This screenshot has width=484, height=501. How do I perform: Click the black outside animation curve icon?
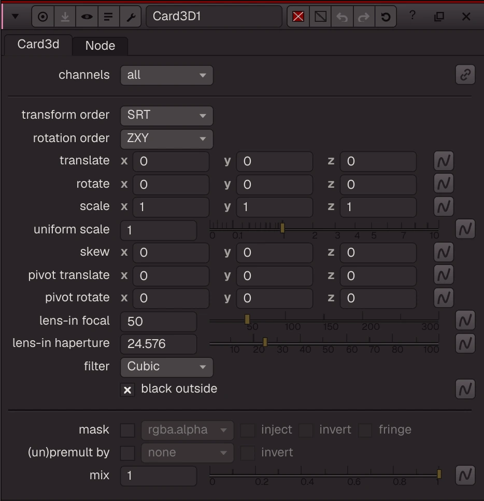pyautogui.click(x=465, y=389)
